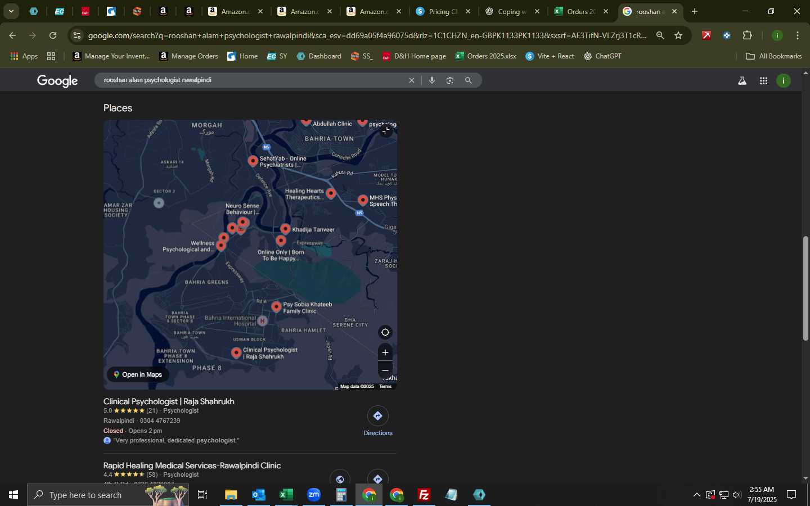The image size is (810, 506).
Task: Center map on my location
Action: (x=385, y=332)
